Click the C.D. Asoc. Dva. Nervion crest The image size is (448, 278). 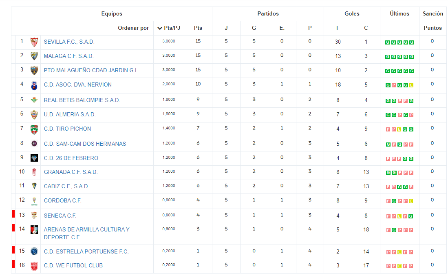tap(34, 85)
